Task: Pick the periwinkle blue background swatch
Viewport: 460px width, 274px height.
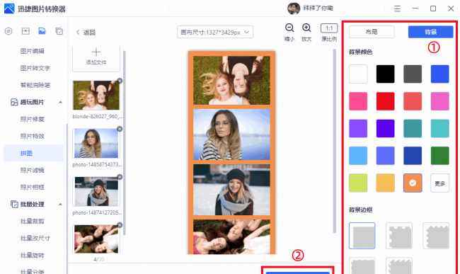Action: (386, 156)
